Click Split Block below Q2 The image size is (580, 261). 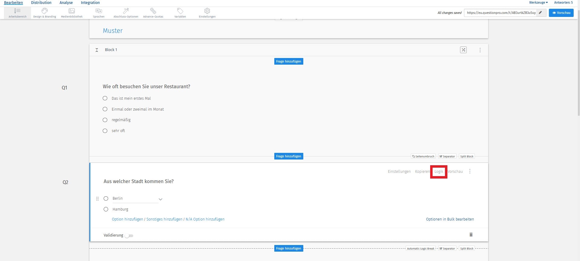[467, 249]
